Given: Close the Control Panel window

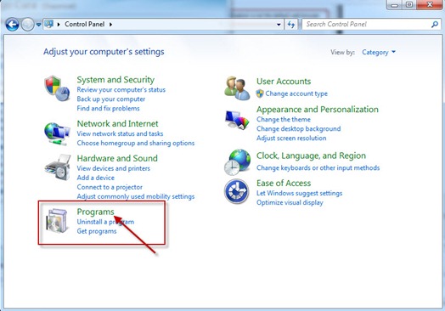Looking at the screenshot, I should click(430, 5).
